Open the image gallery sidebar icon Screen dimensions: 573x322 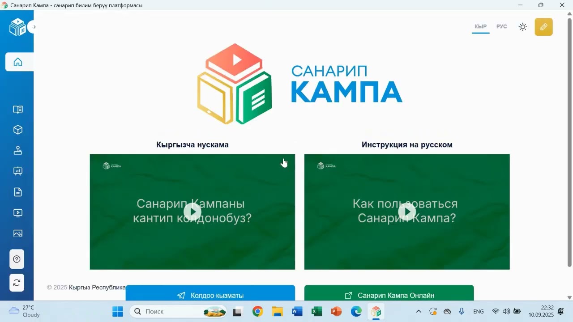click(x=18, y=233)
